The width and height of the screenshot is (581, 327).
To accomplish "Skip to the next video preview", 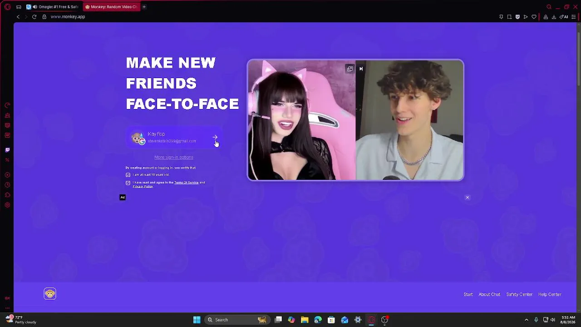I will (361, 69).
